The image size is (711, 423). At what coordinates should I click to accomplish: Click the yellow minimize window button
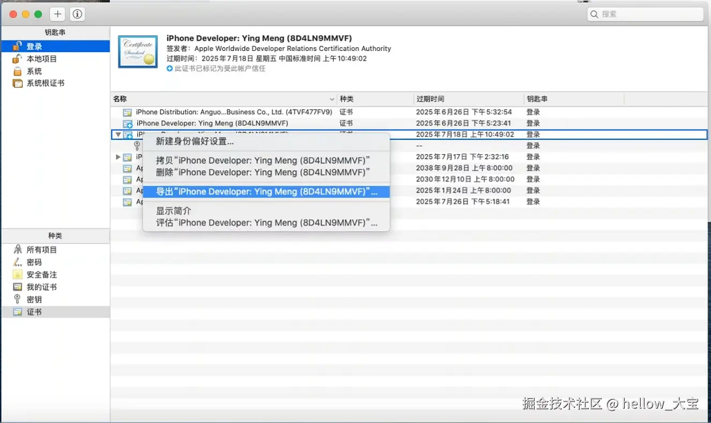coord(25,14)
